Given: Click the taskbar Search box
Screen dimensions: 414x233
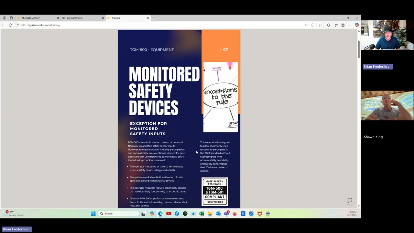Looking at the screenshot, I should tap(119, 214).
